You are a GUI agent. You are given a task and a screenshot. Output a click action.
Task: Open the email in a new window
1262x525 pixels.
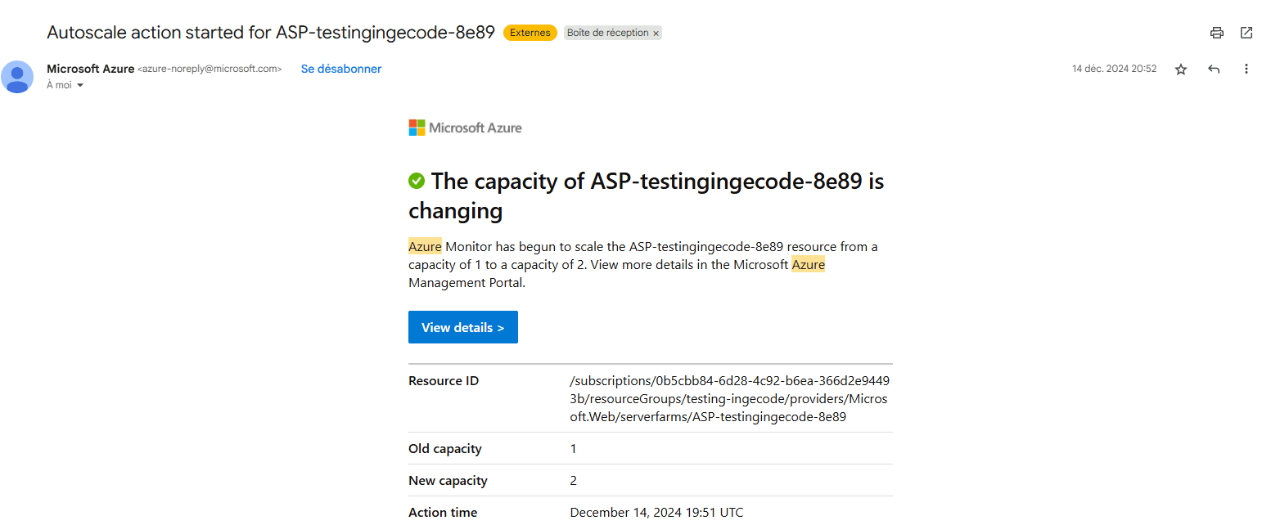click(x=1246, y=33)
